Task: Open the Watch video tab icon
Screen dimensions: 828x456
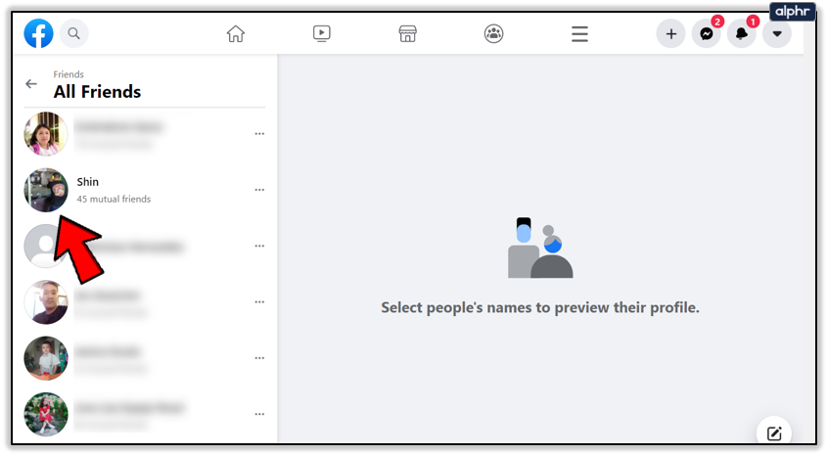Action: (322, 34)
